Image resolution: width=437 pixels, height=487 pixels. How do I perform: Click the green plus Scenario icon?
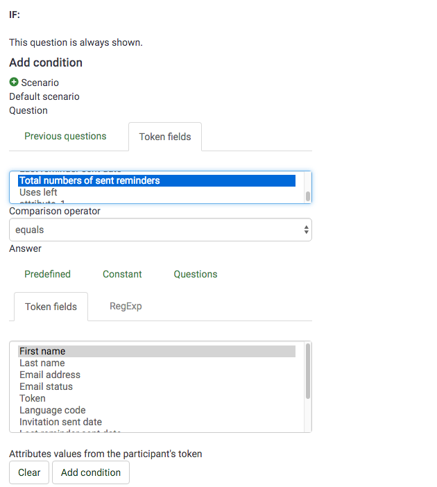14,83
